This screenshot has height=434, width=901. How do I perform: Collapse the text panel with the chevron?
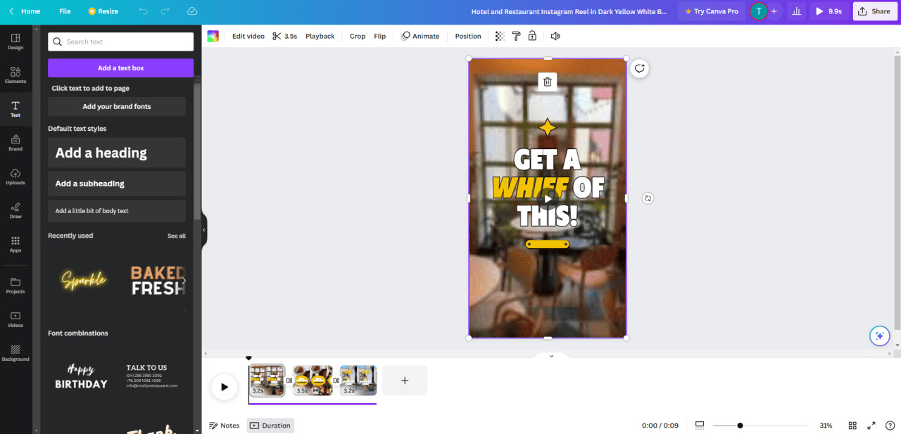tap(203, 229)
